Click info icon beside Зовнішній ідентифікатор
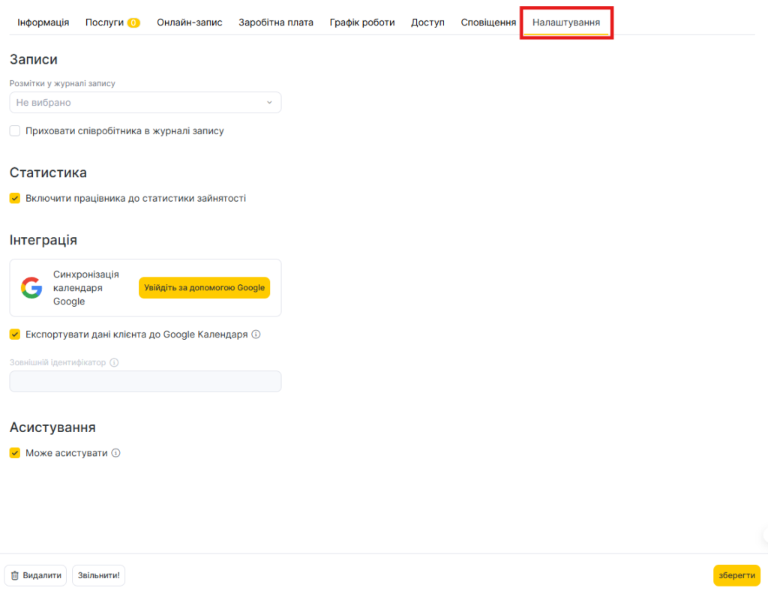 pos(114,362)
